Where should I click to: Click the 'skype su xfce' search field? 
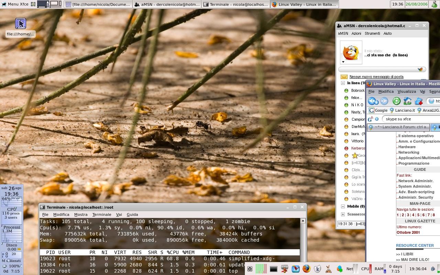click(x=411, y=119)
